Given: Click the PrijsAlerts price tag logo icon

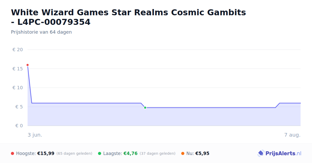Looking at the screenshot, I should 261,153.
